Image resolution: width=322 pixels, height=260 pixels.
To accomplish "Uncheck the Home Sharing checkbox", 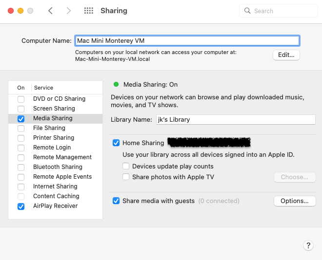I will click(x=116, y=143).
